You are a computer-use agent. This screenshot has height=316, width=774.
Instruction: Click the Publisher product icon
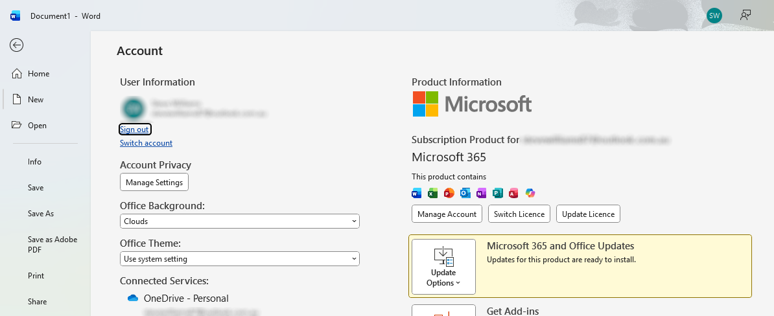click(x=498, y=193)
